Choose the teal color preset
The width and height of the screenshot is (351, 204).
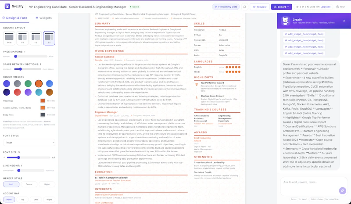[x=39, y=92]
